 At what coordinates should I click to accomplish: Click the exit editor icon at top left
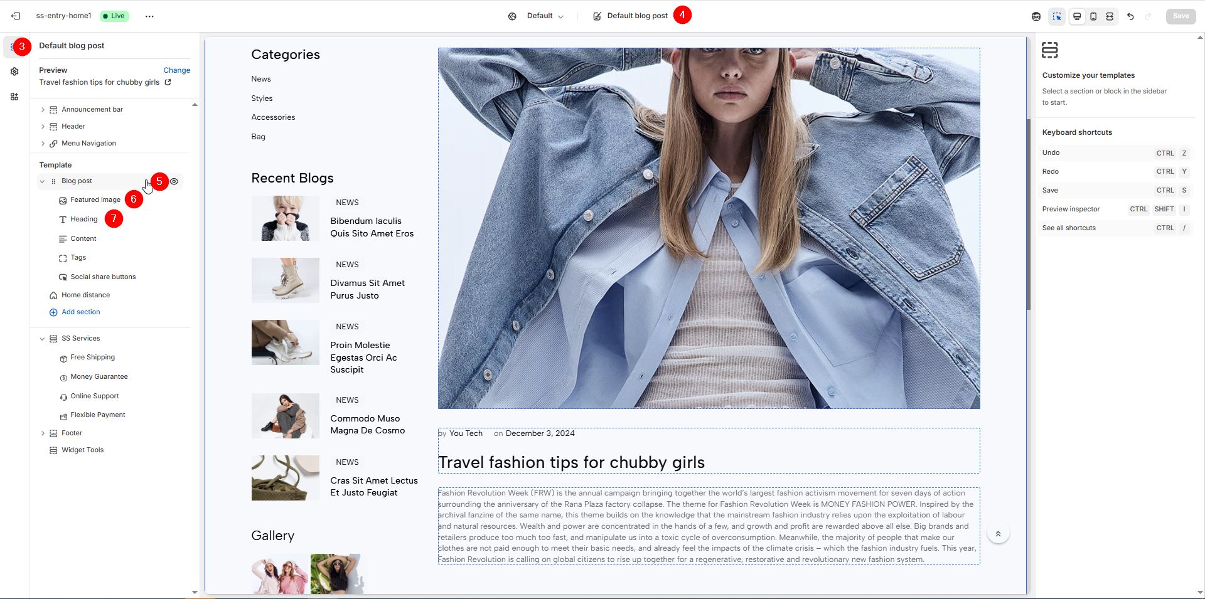point(16,16)
